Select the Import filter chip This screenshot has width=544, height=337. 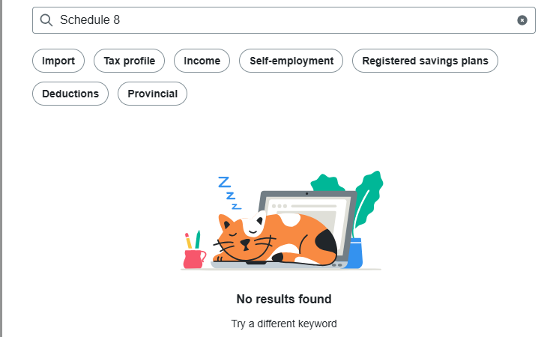58,61
